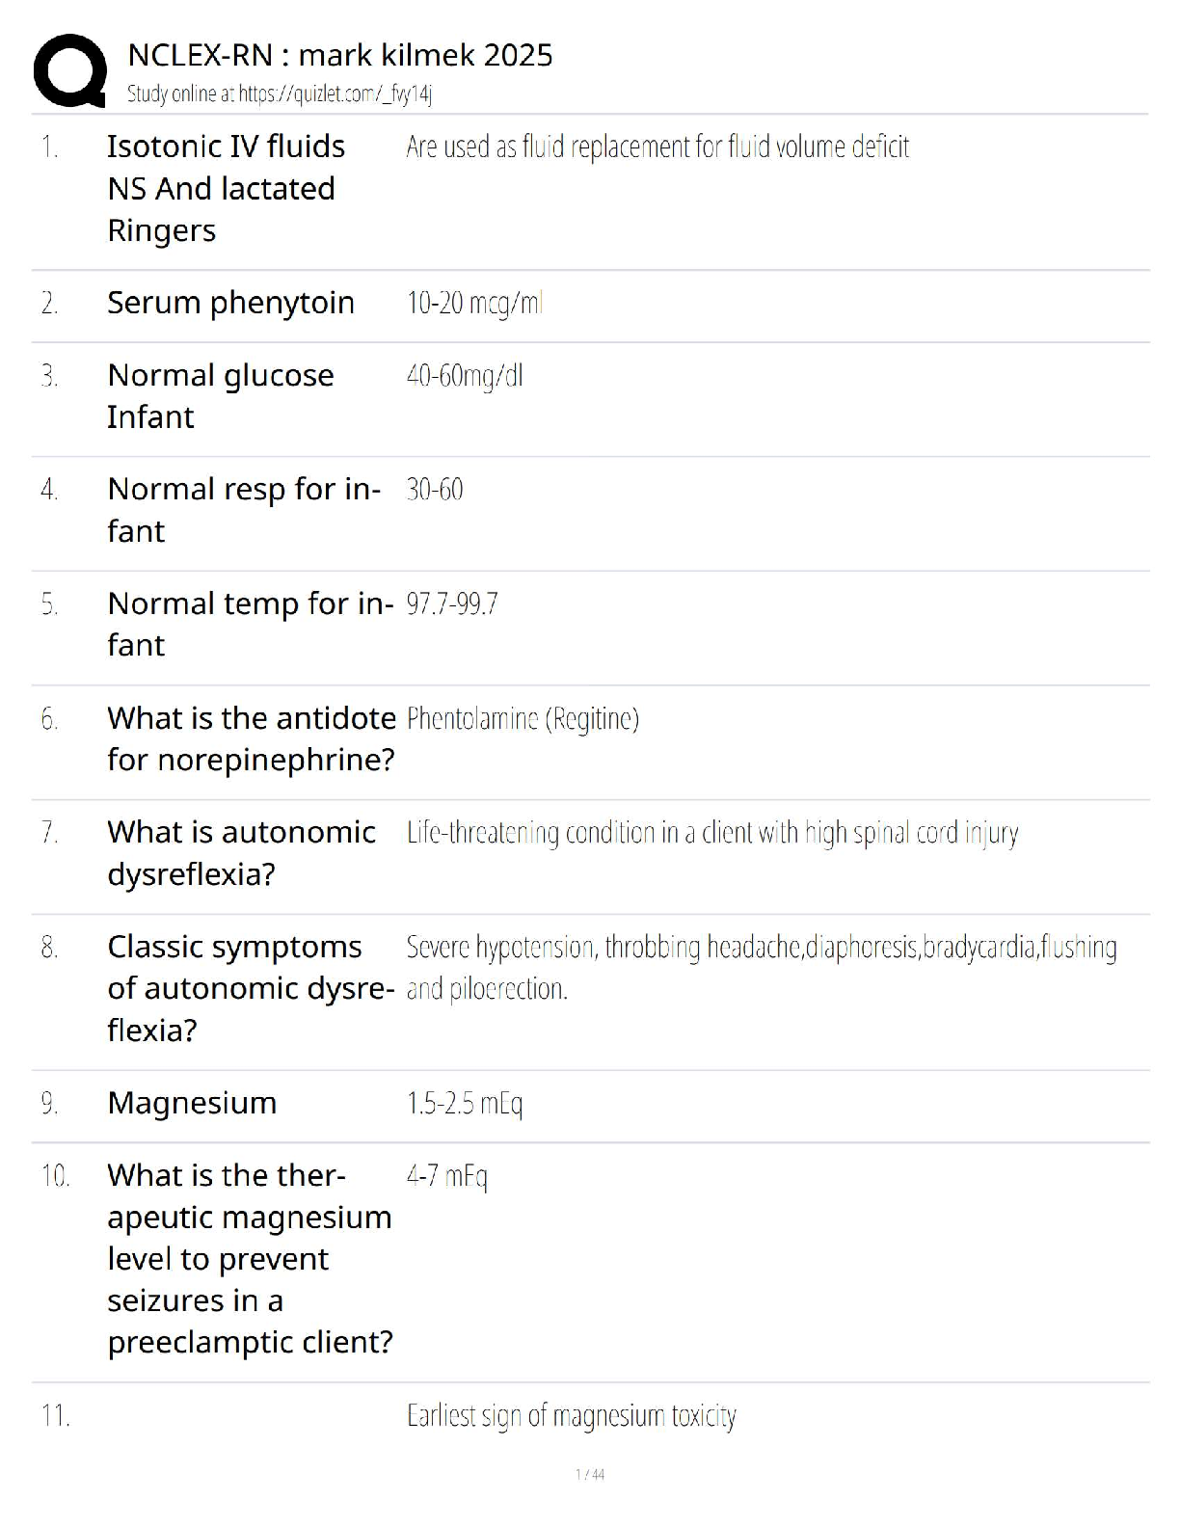Click the NCLEX-RN mark kilmek 2025 title
This screenshot has width=1180, height=1527.
click(340, 55)
